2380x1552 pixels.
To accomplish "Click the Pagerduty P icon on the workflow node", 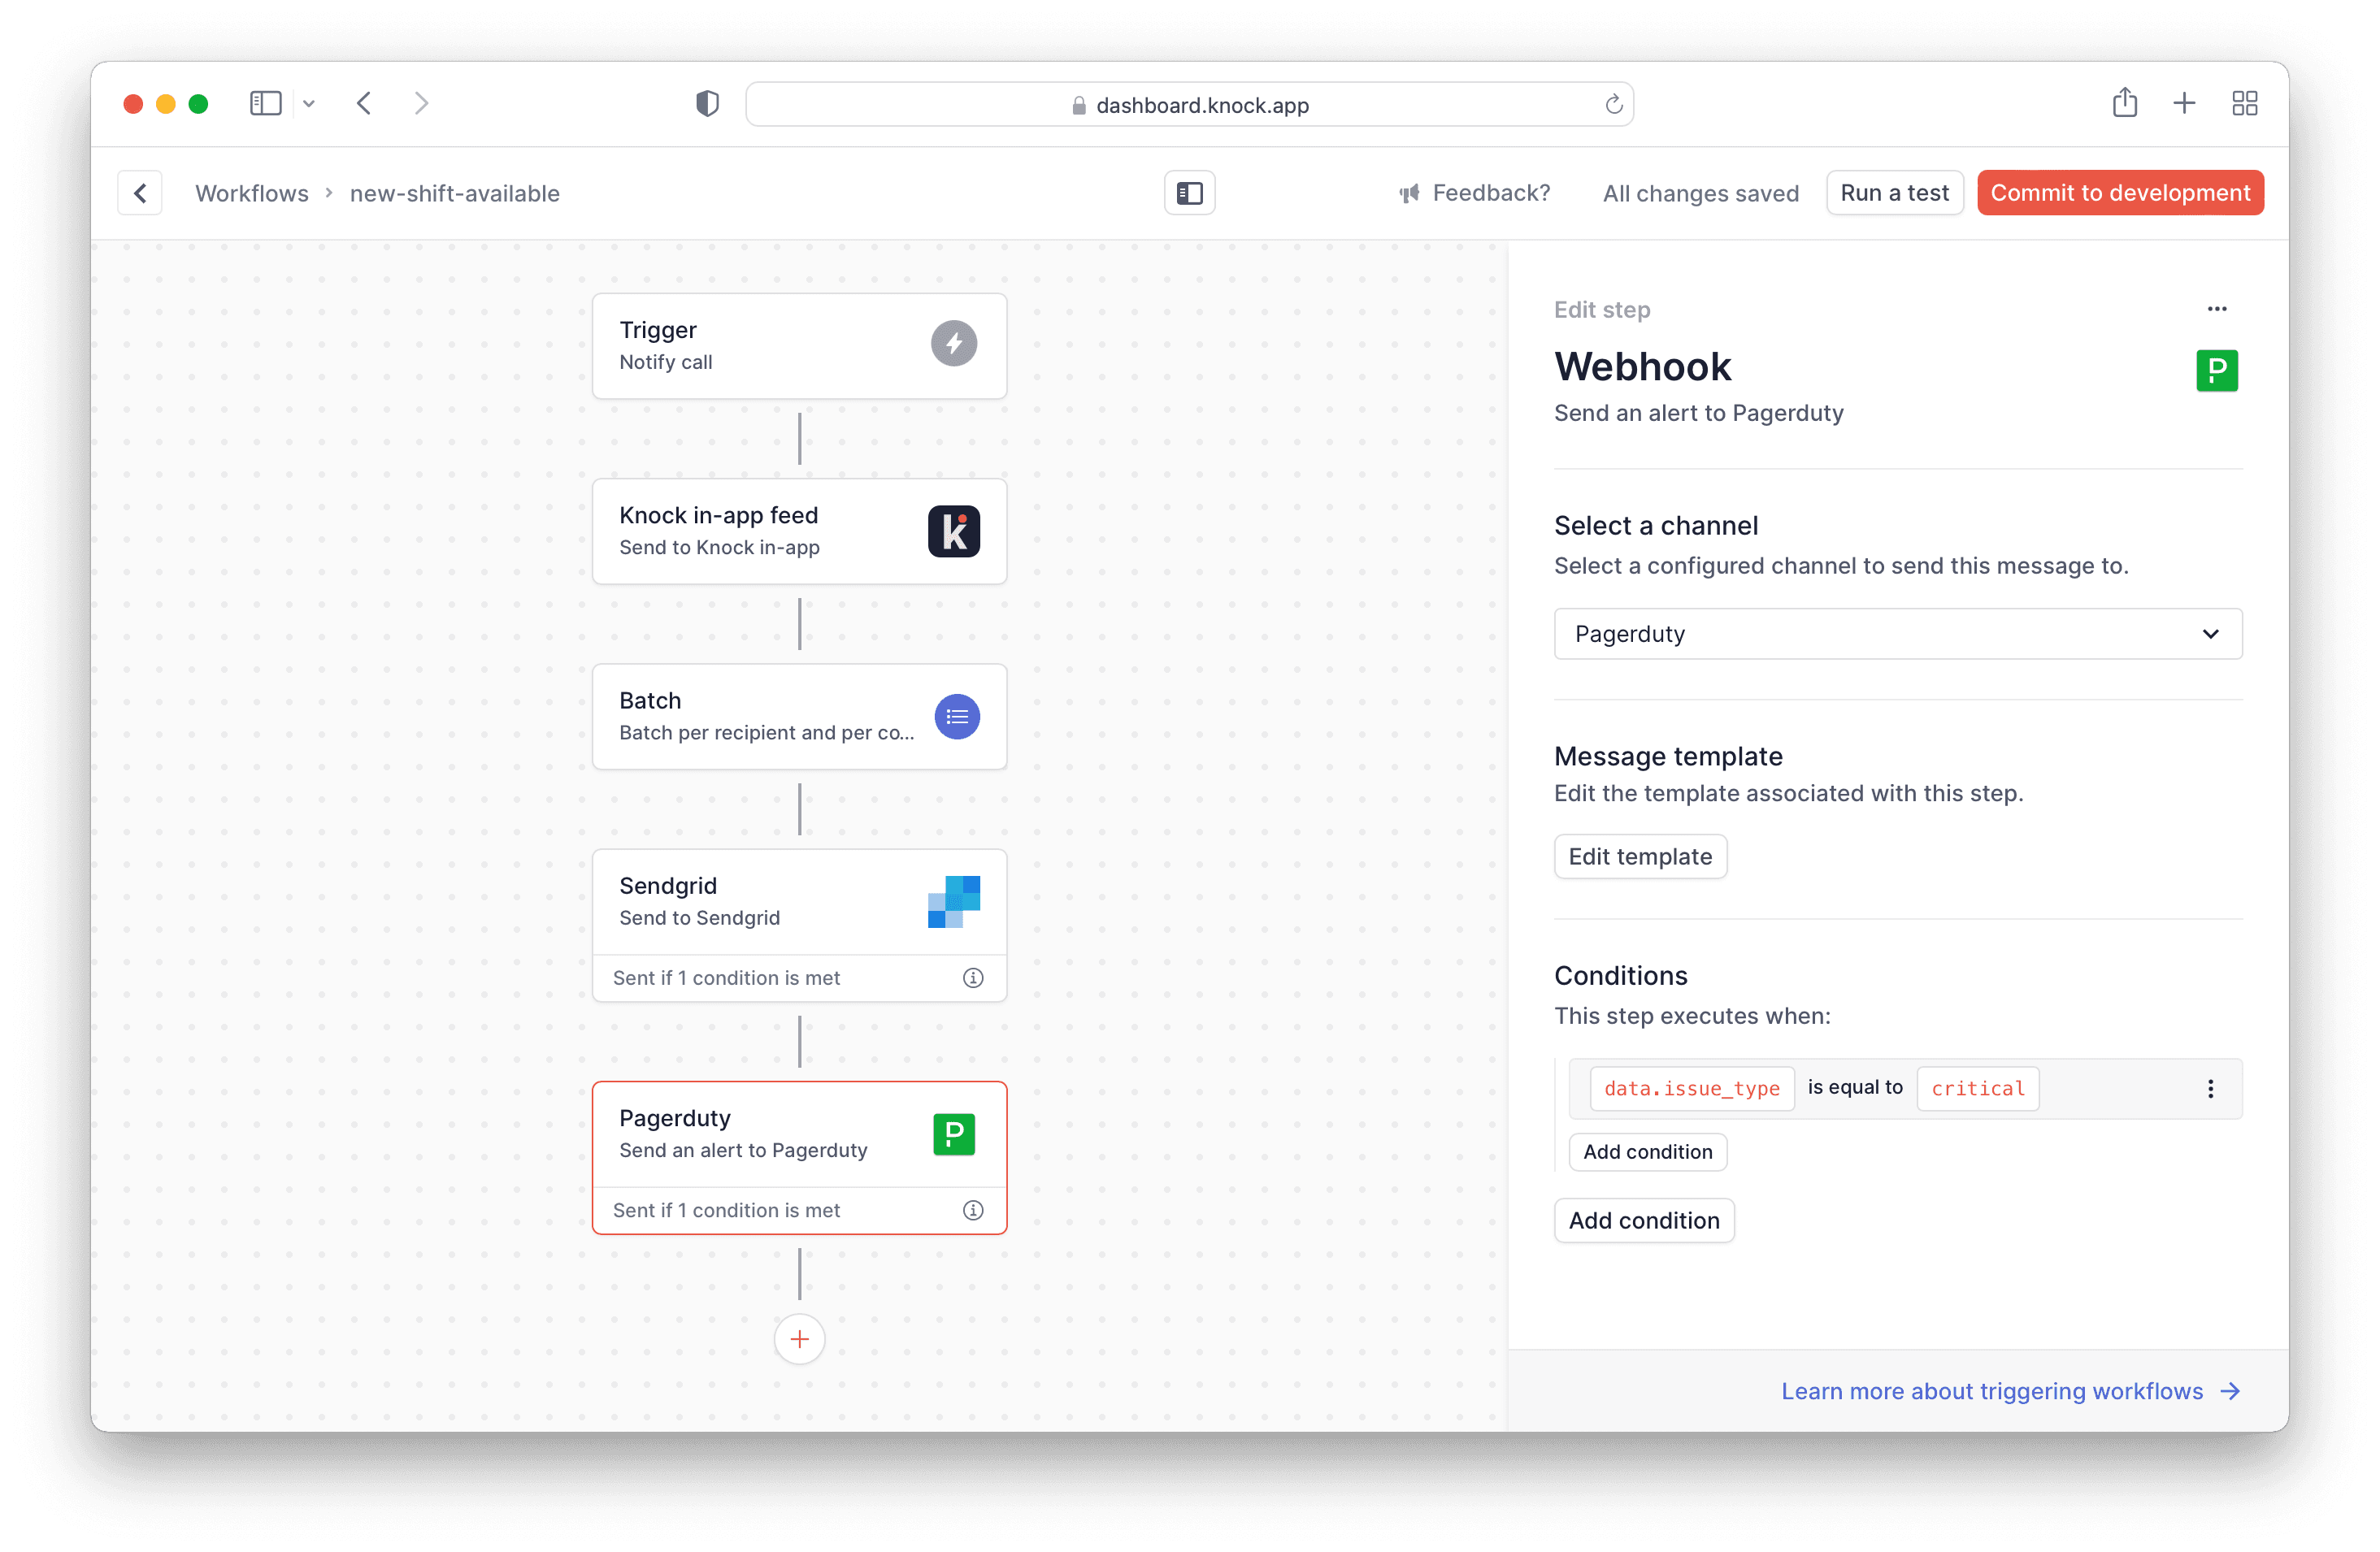I will 953,1134.
